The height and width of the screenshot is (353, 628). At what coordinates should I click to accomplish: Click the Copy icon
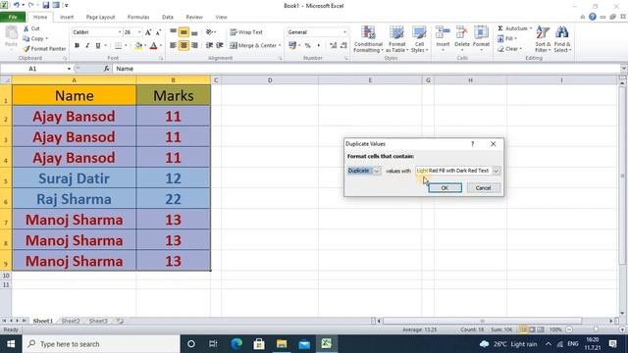tap(26, 39)
